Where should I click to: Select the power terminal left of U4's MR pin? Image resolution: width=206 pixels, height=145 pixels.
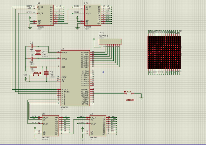[x=30, y=17]
